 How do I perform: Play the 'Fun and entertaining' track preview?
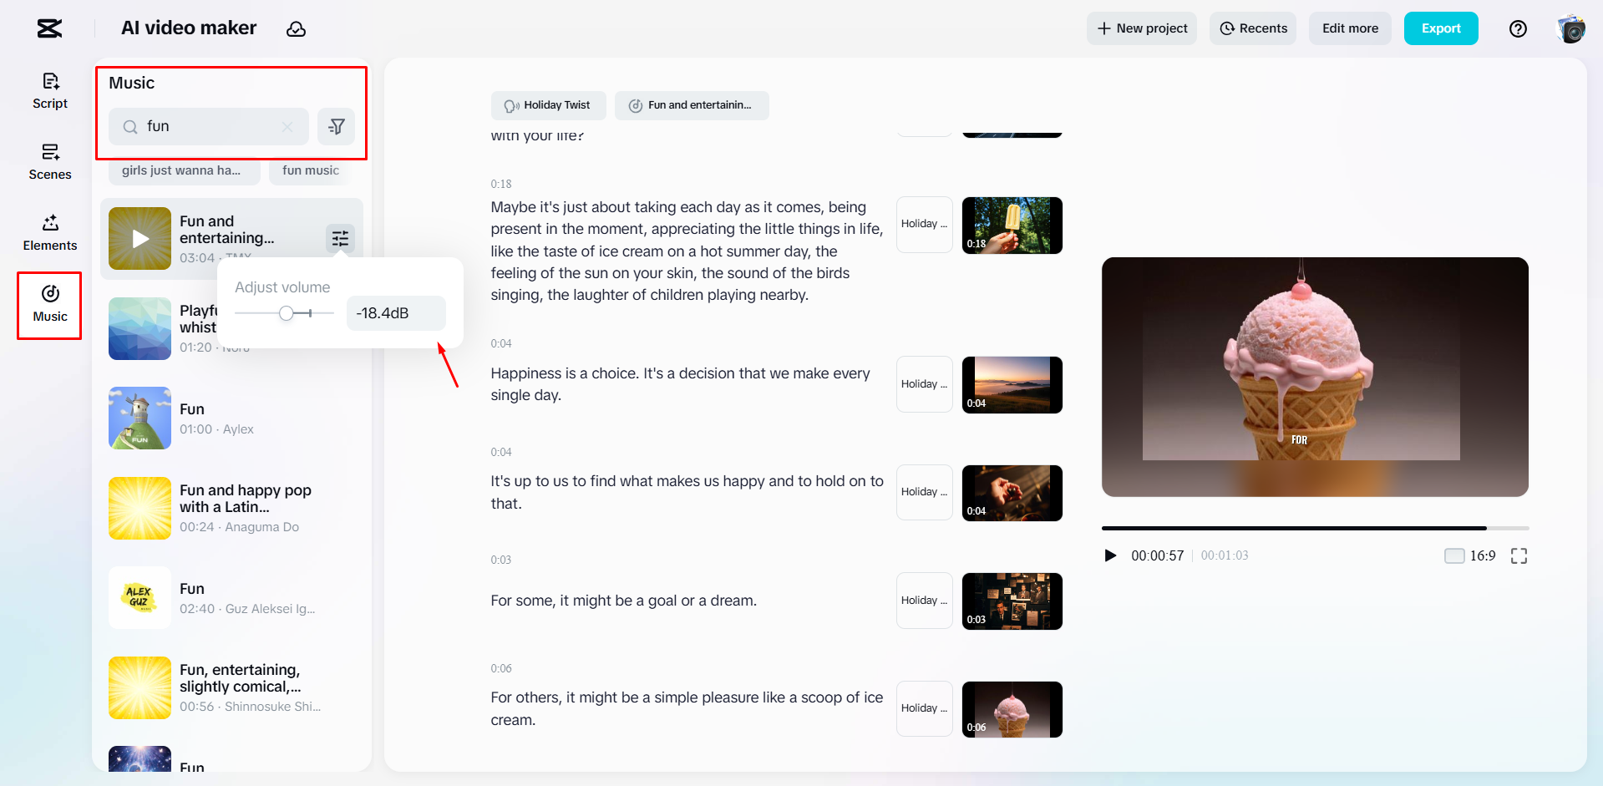click(x=139, y=238)
